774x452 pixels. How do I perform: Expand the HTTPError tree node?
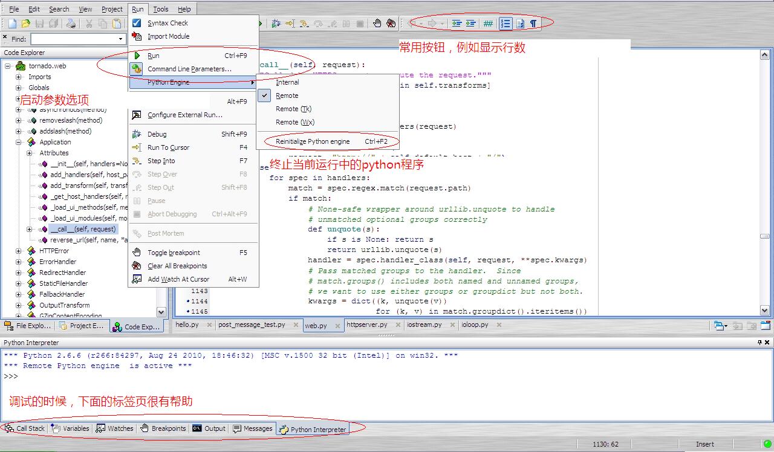tap(19, 251)
